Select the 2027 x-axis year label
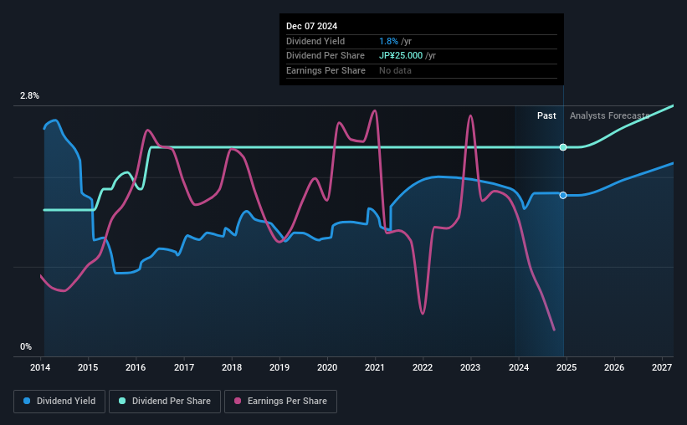This screenshot has width=687, height=425. pos(661,367)
